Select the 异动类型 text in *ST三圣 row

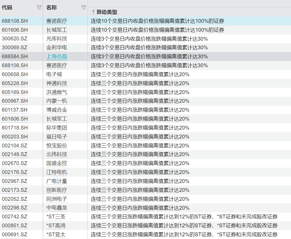[184, 217]
